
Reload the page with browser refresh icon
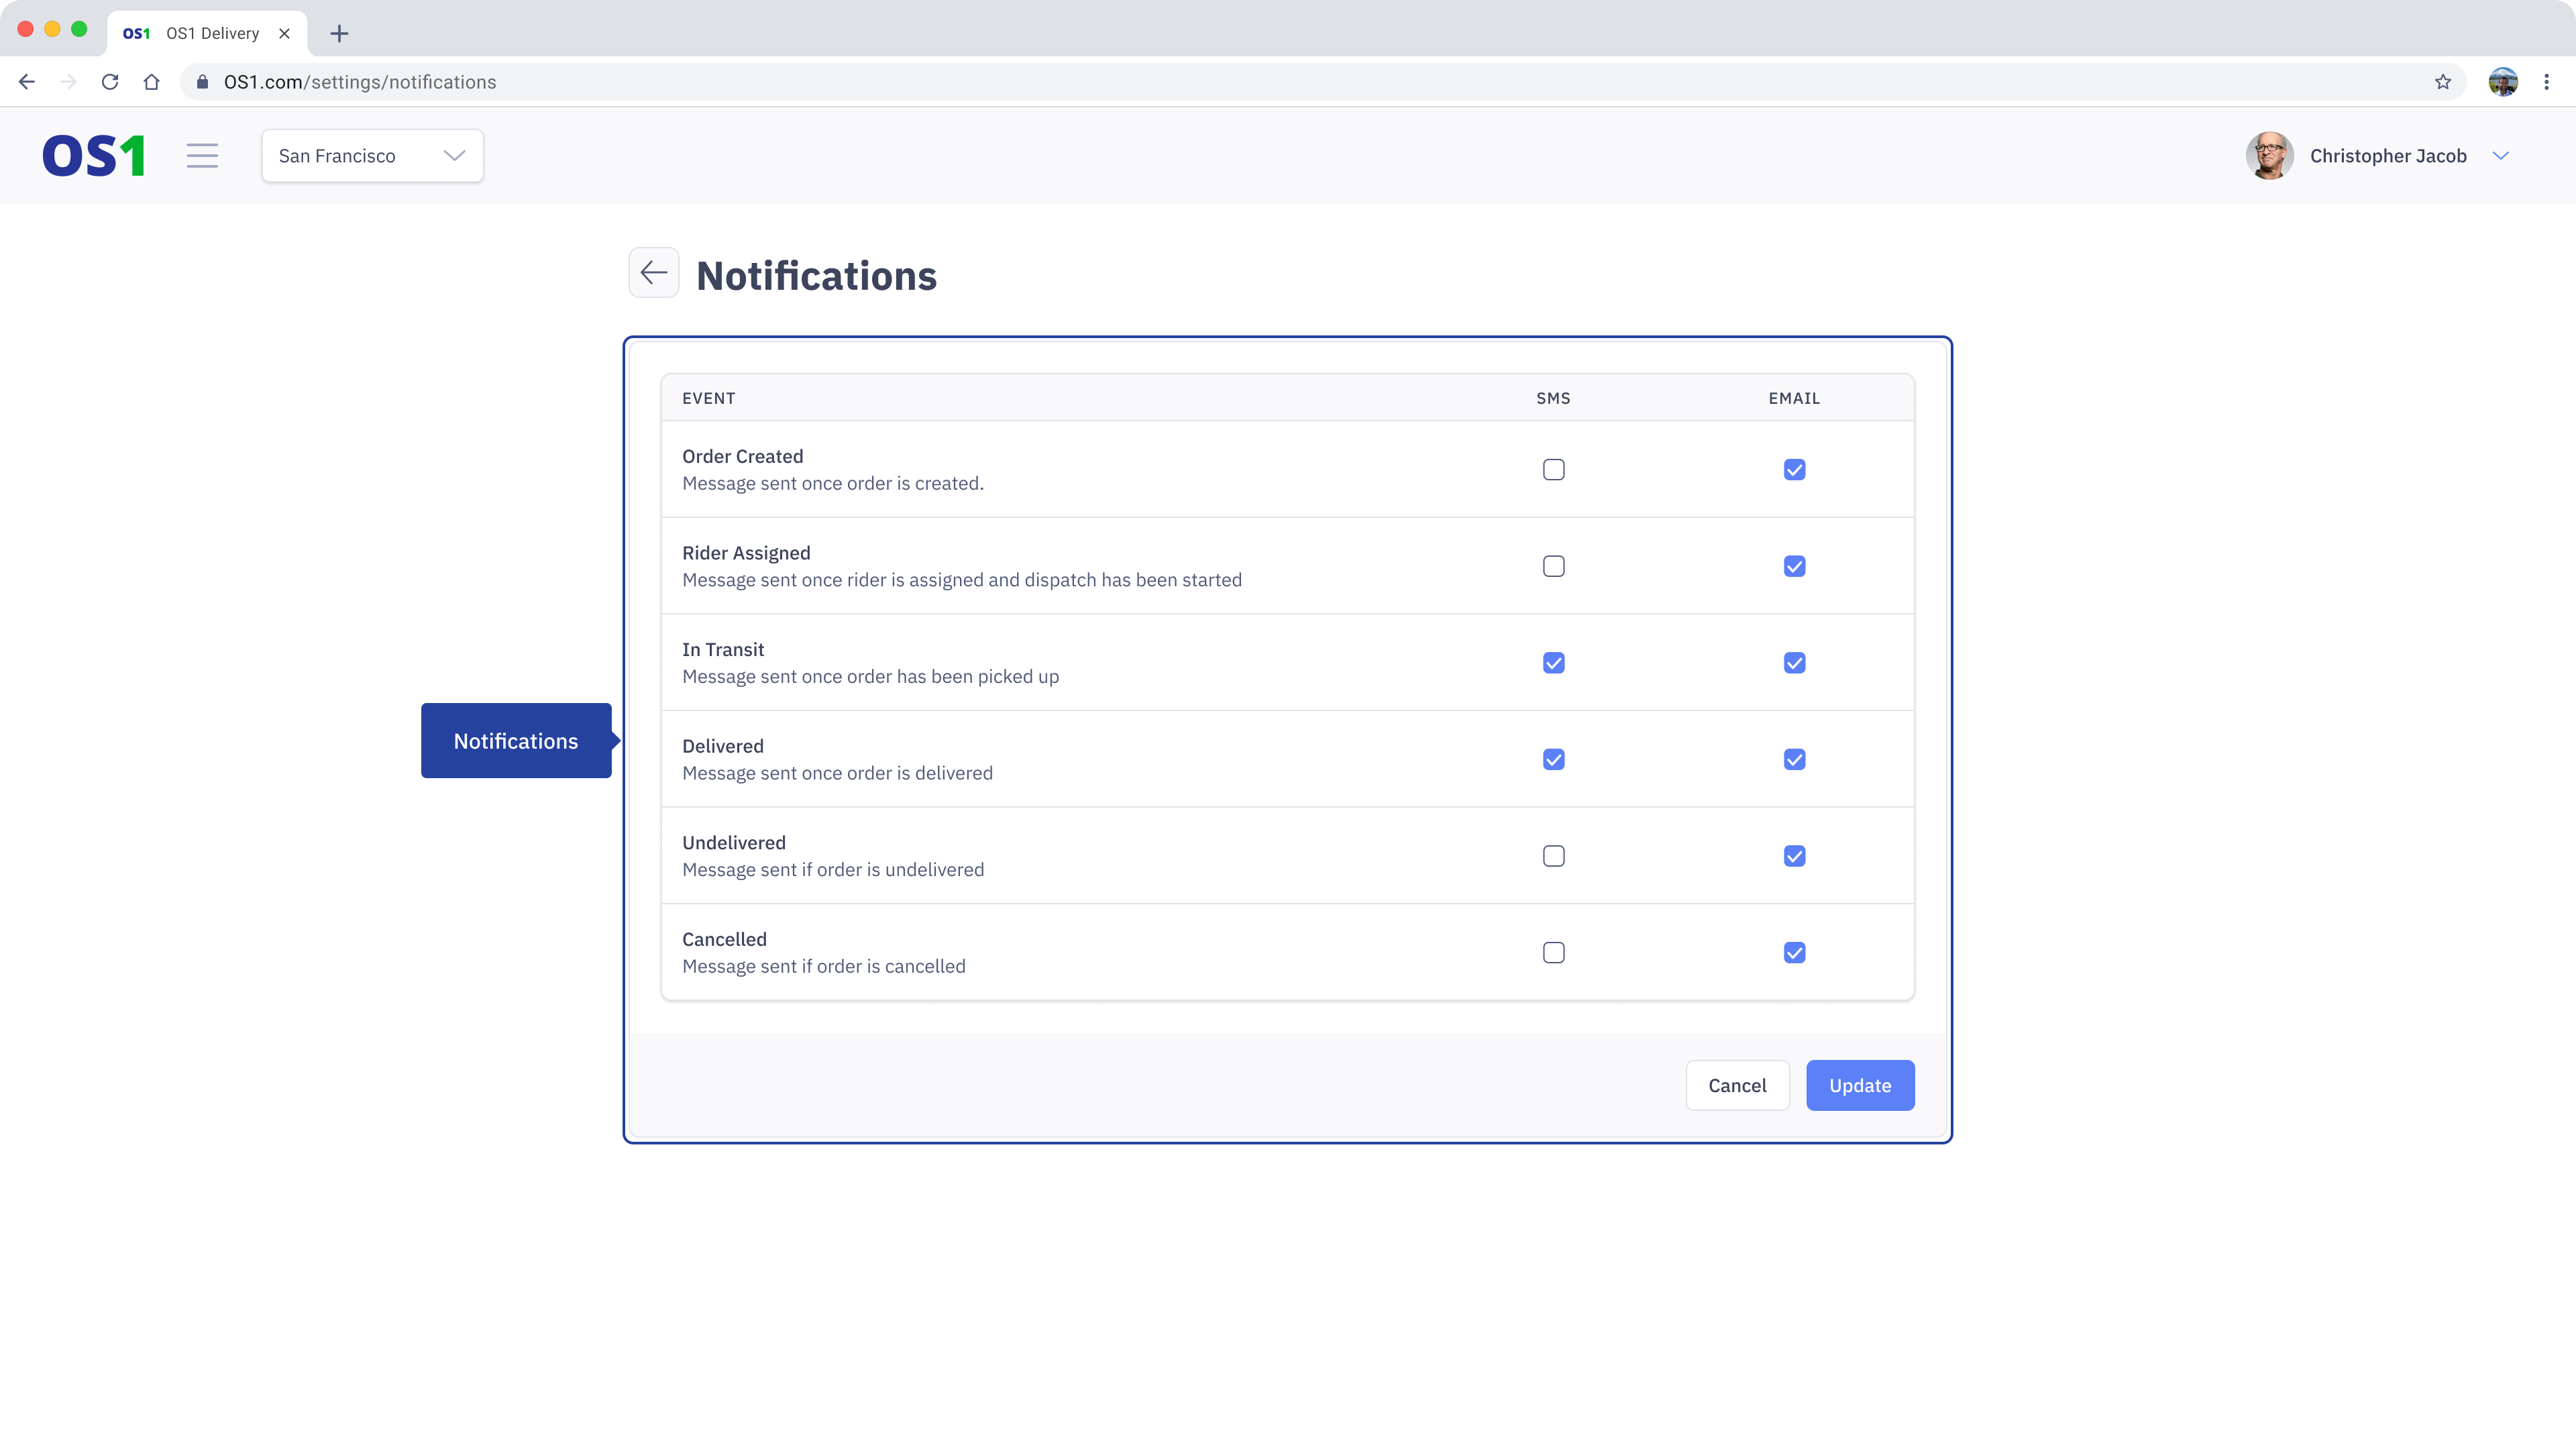110,82
